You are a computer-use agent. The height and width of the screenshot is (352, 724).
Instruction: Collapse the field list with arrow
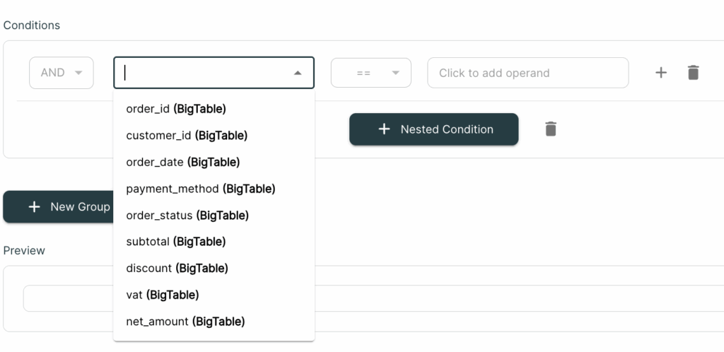click(298, 73)
